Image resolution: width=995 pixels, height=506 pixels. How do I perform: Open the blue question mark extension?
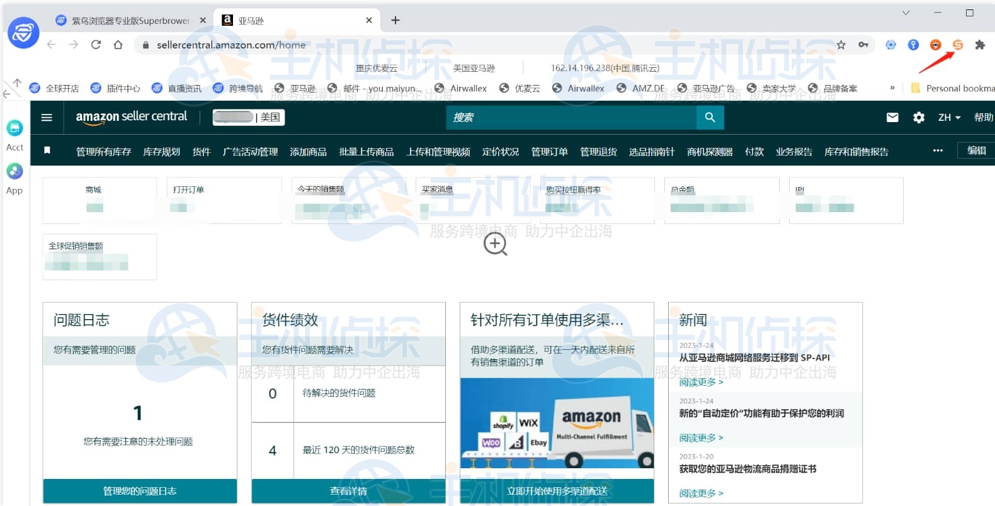coord(913,45)
